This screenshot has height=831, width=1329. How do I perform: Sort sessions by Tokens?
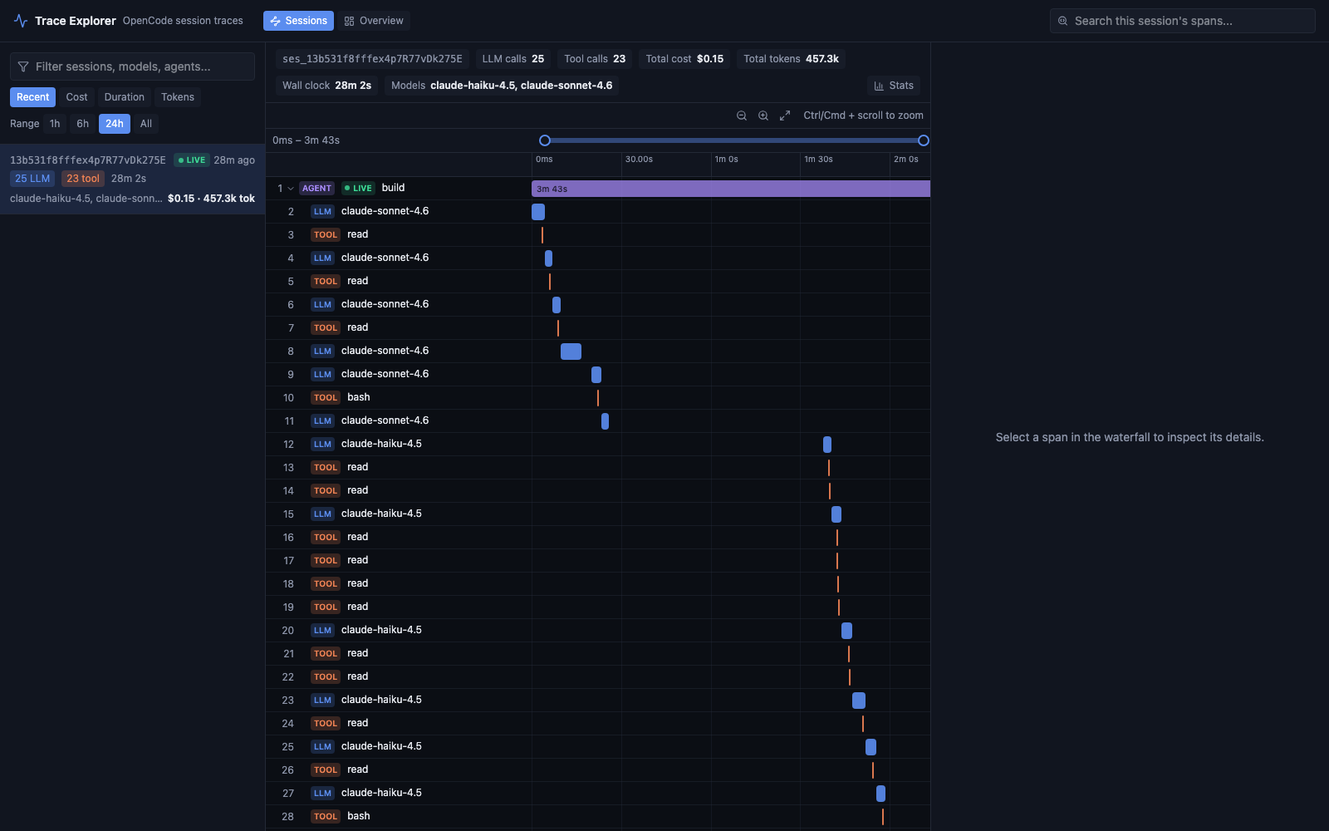point(178,97)
